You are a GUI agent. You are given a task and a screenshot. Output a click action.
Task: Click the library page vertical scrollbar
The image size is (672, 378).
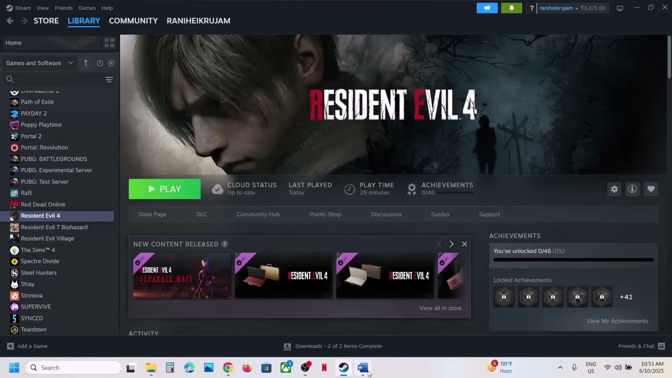coord(669,58)
